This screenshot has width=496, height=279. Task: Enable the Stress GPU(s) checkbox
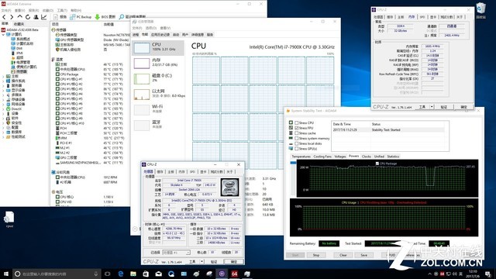(297, 148)
